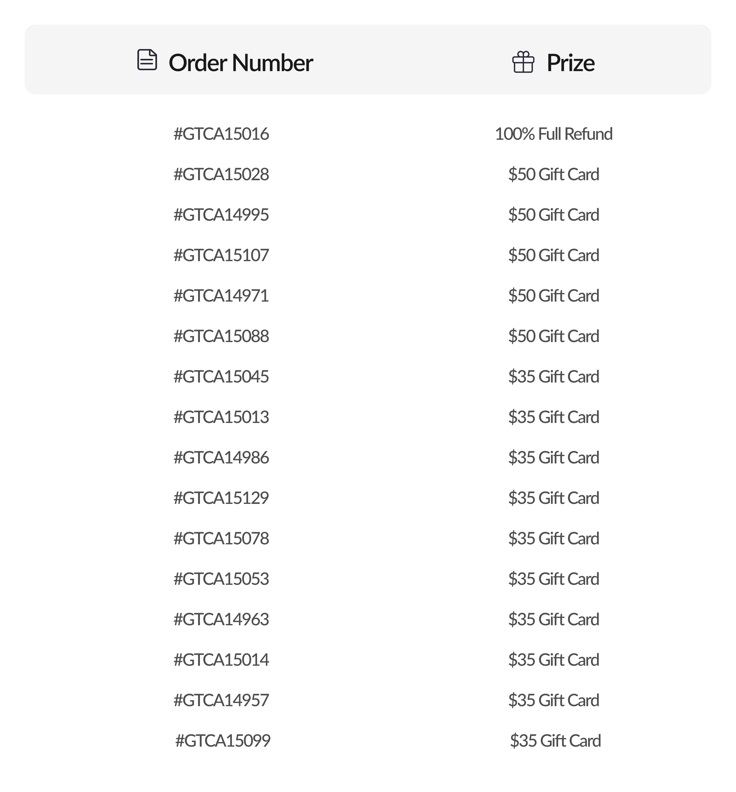
Task: Click the document icon beside Order Number
Action: [x=147, y=60]
